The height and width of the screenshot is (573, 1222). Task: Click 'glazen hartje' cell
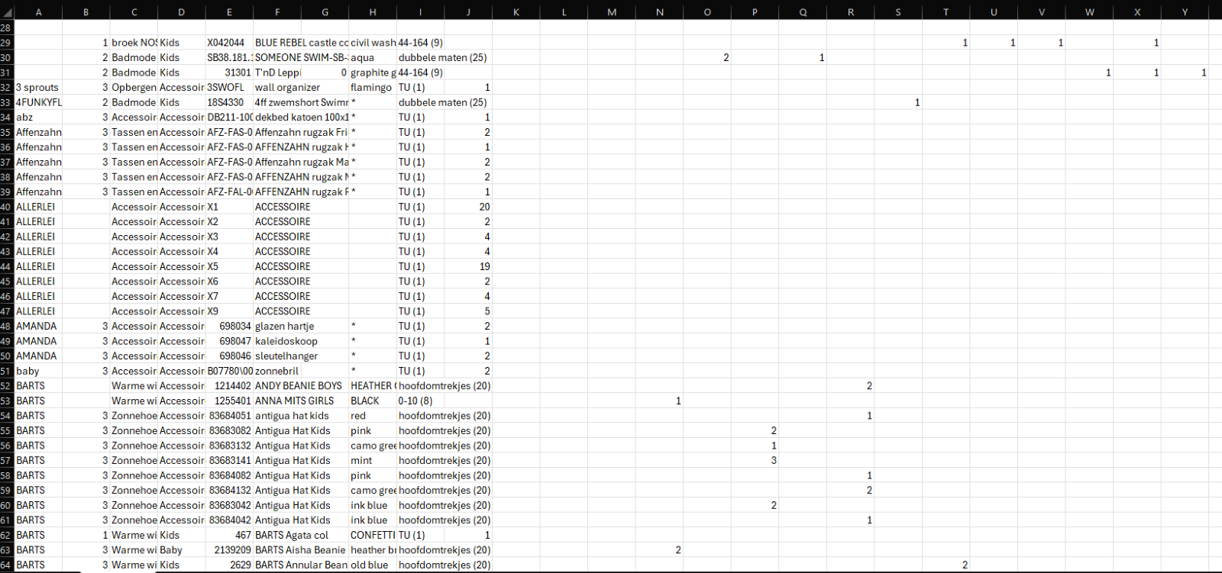pos(301,327)
